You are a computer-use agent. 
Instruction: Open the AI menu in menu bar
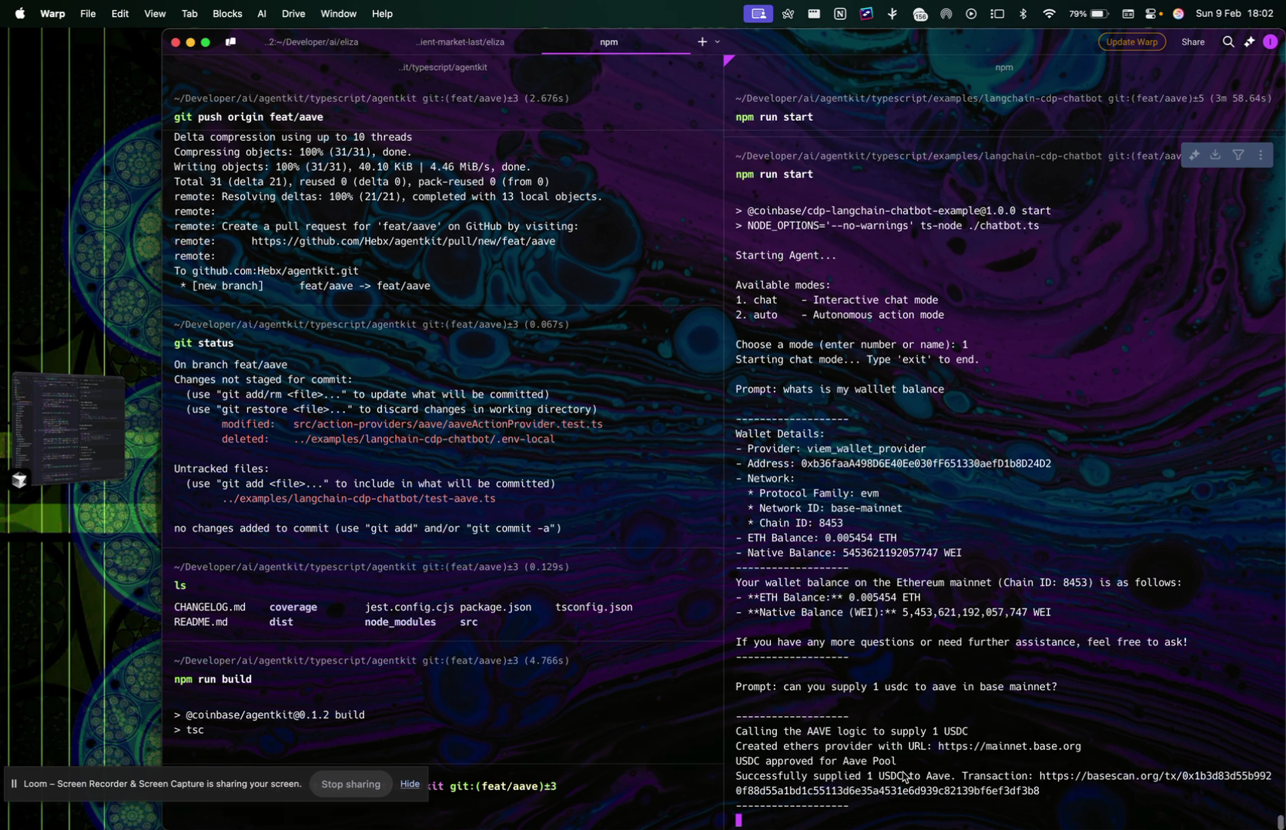click(x=262, y=13)
